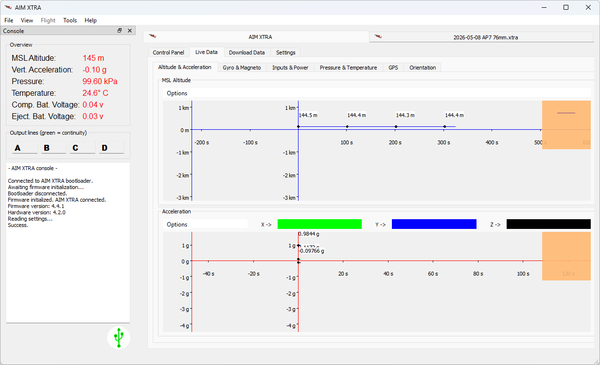Click the rocket icon on the .xtra file tab
The image size is (600, 365).
coord(378,37)
